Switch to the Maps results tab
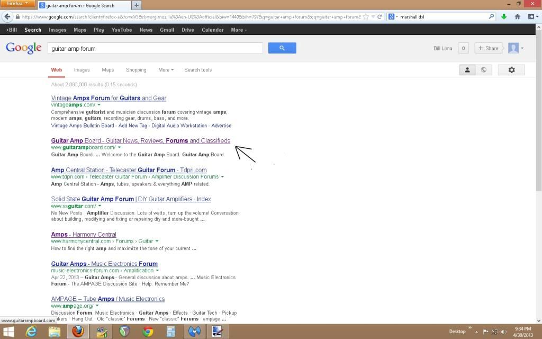Screen dimensions: 542x339 [x=108, y=70]
